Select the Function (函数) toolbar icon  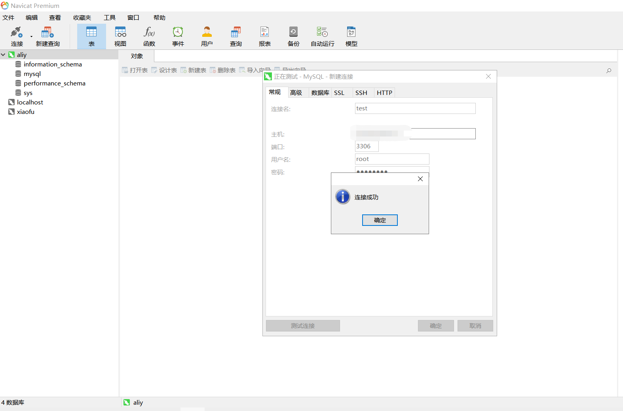[149, 36]
